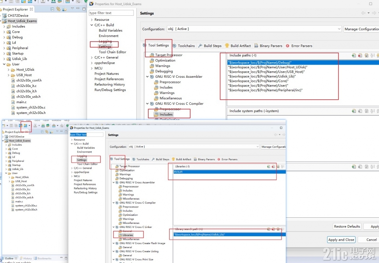
Task: Click the project settings toolbar icon in the lower window
Action: click(x=26, y=125)
